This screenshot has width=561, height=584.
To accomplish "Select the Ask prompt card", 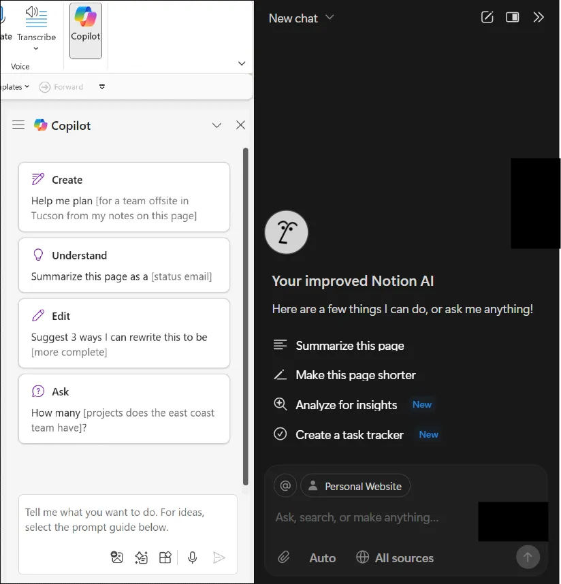I will click(124, 409).
